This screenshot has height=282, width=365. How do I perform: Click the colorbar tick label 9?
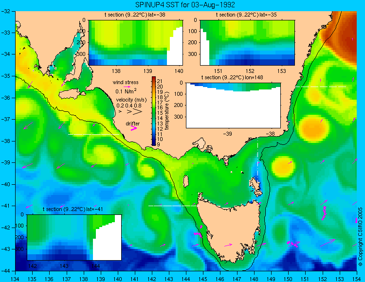159,144
